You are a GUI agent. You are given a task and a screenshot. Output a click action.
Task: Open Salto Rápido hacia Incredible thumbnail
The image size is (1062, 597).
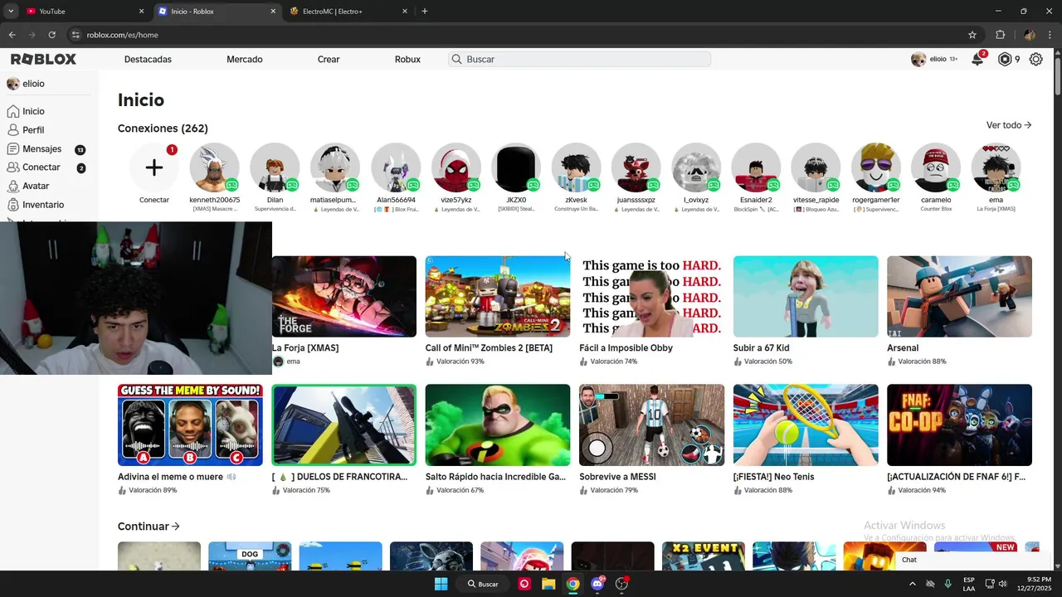tap(498, 425)
